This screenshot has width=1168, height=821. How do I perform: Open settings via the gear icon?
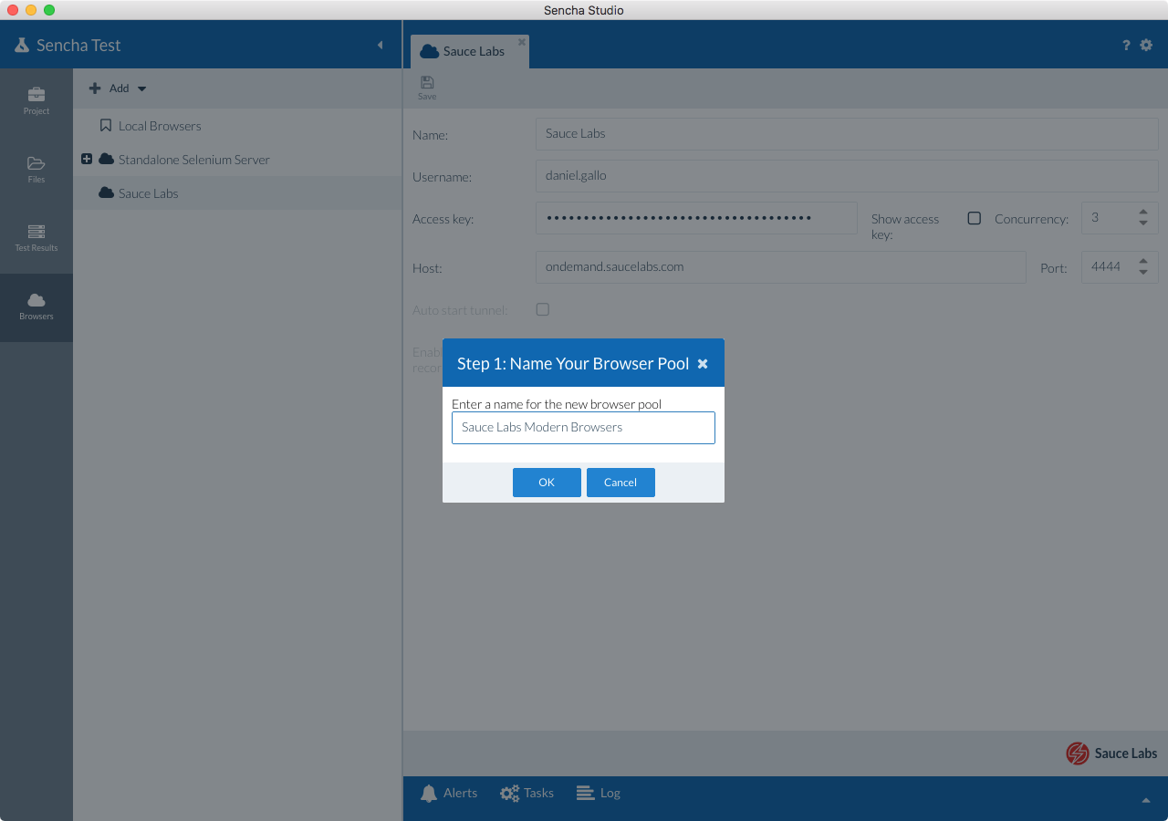coord(1146,45)
